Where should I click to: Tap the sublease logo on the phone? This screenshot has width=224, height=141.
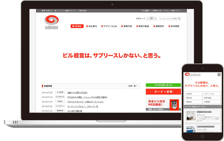click(x=193, y=75)
